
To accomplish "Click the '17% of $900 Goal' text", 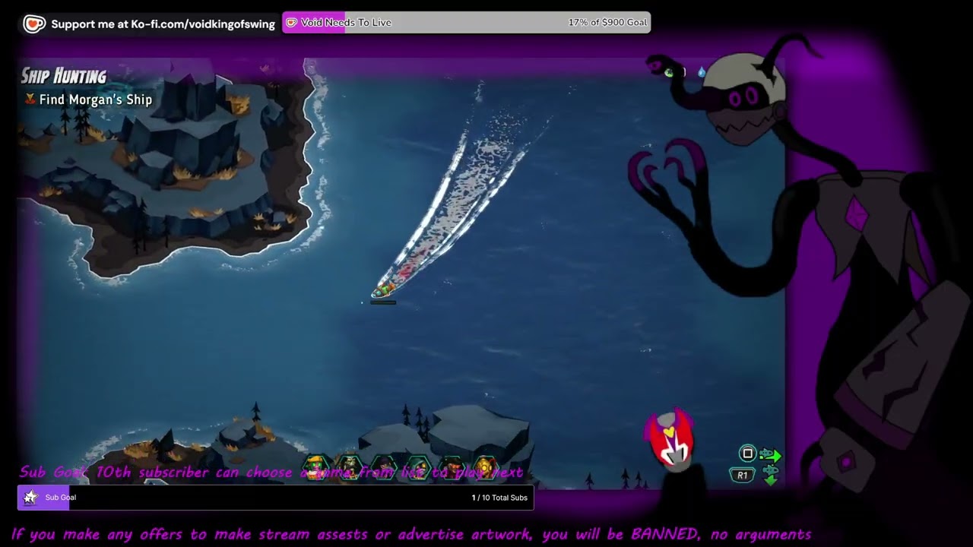I will [x=607, y=23].
